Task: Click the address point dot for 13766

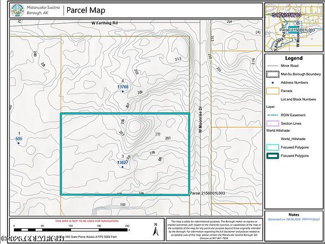Action: point(122,91)
